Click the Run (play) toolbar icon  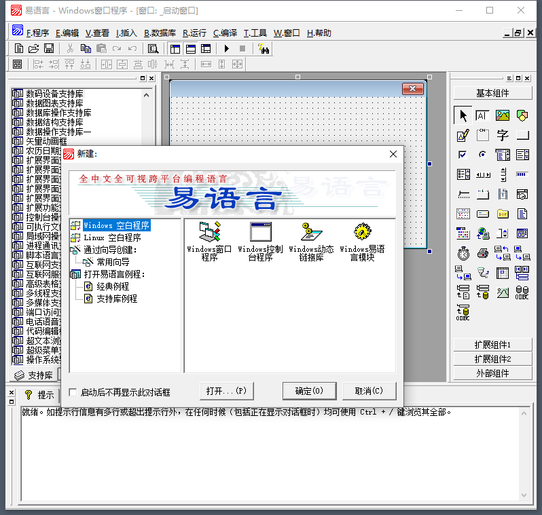coord(227,49)
